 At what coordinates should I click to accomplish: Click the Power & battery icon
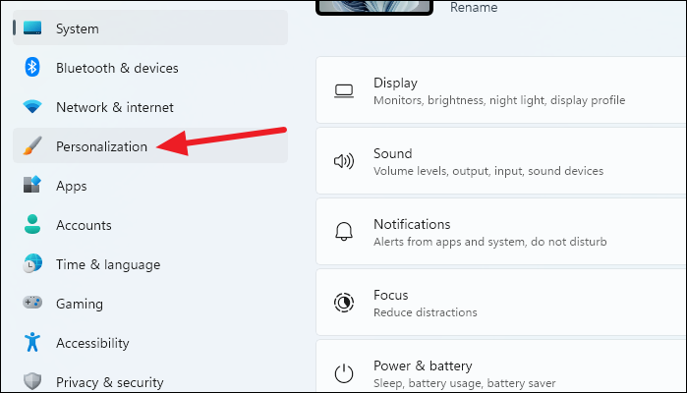[344, 373]
